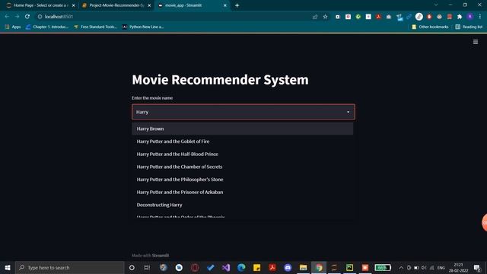Select Harry Potter and the Chamber of Secrets
This screenshot has width=487, height=274.
pos(242,167)
